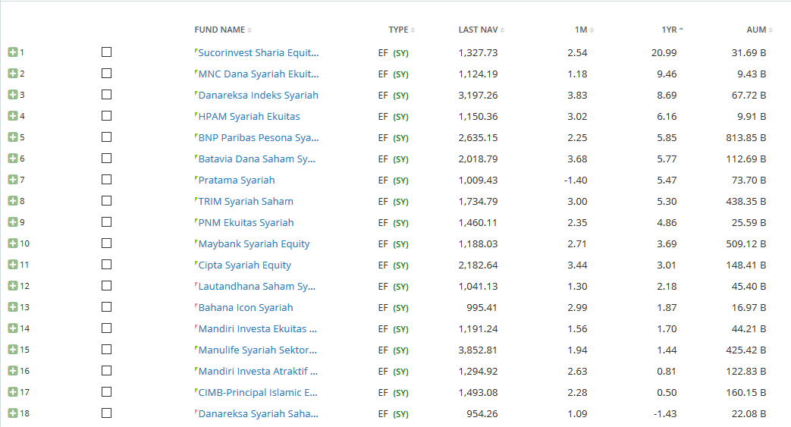Check the box for Bahana Icon Syariah

pos(106,307)
